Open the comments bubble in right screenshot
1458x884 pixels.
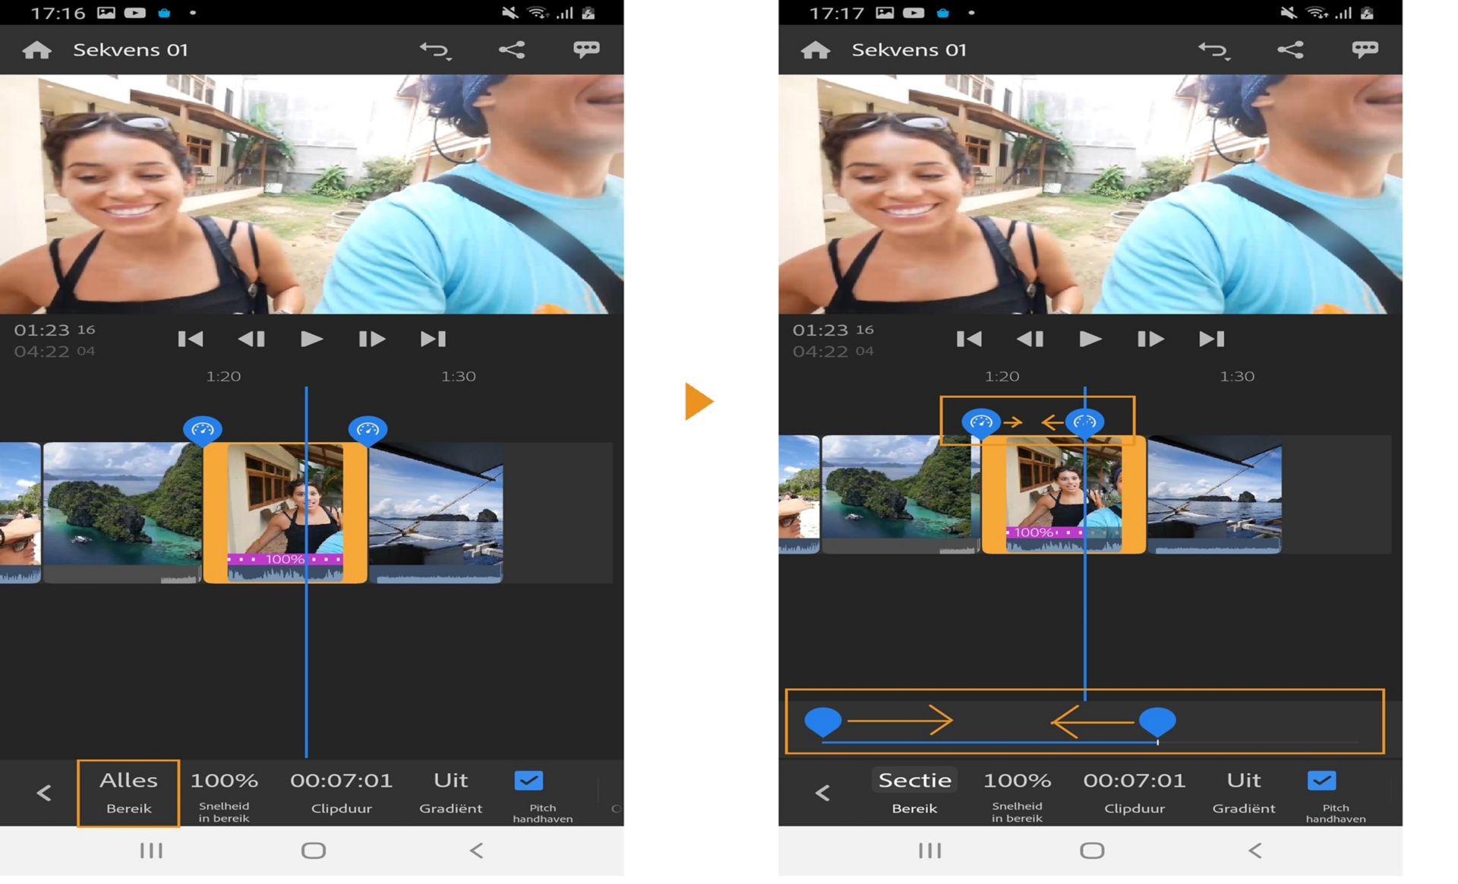point(1365,50)
